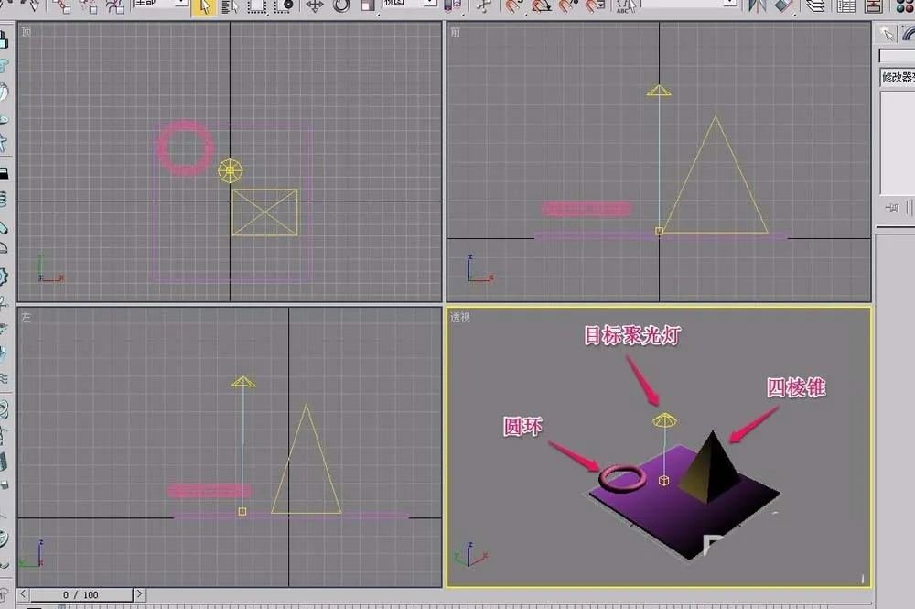Open the Layer Manager icon
The width and height of the screenshot is (915, 609).
pyautogui.click(x=816, y=6)
